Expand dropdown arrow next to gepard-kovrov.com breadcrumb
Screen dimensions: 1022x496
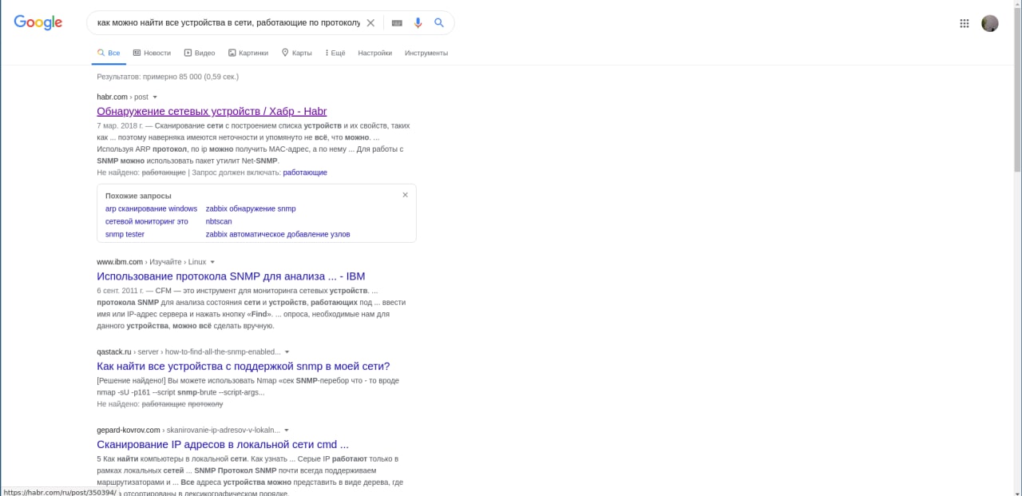point(287,431)
